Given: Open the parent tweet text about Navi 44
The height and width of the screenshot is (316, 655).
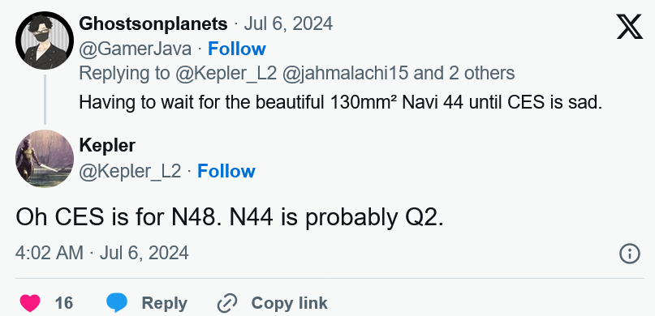Looking at the screenshot, I should click(340, 102).
